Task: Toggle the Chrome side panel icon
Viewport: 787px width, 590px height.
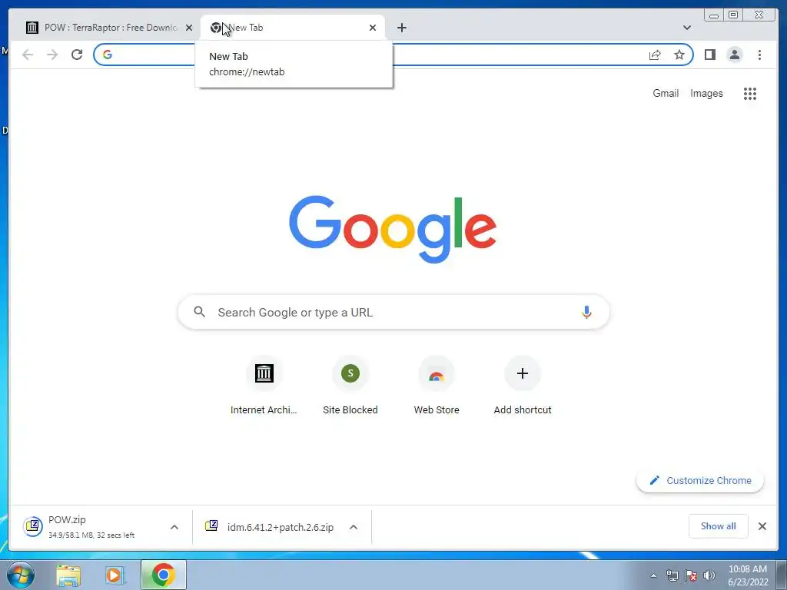Action: click(709, 55)
